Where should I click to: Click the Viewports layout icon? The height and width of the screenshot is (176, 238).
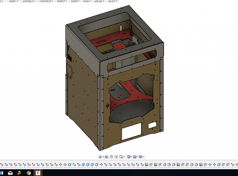(x=141, y=157)
